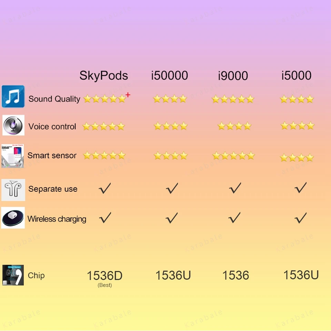Select the i50000 column header
The height and width of the screenshot is (331, 331).
coord(170,76)
